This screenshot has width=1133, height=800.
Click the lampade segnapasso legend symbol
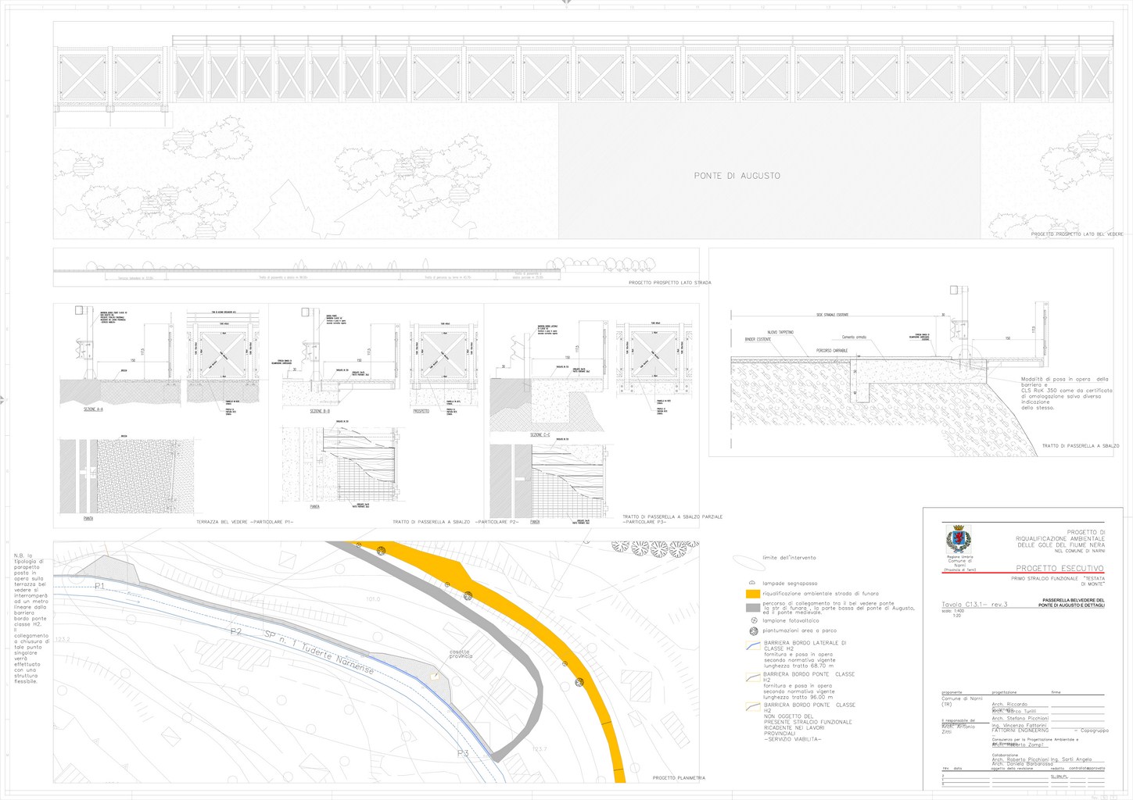tap(751, 583)
